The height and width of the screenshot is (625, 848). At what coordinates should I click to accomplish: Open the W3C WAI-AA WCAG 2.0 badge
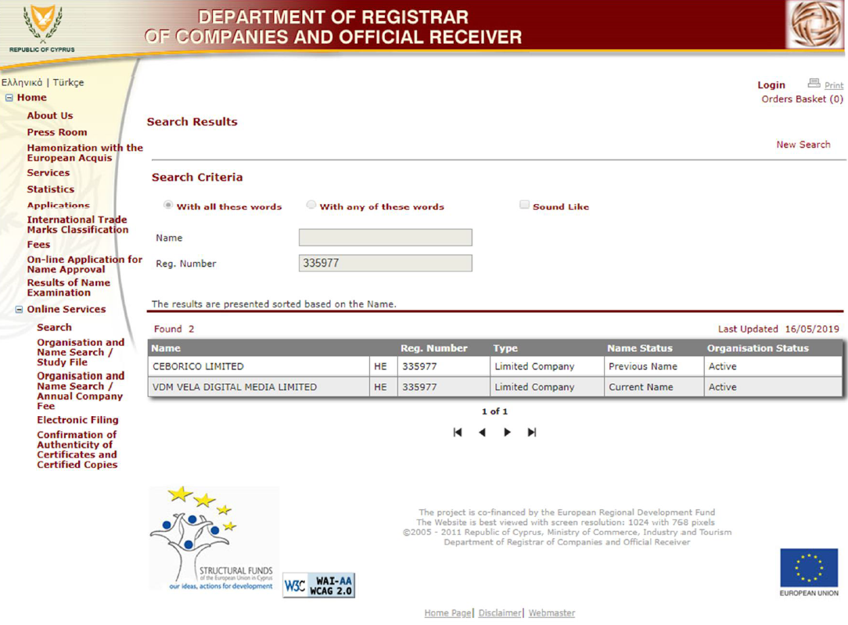coord(318,585)
